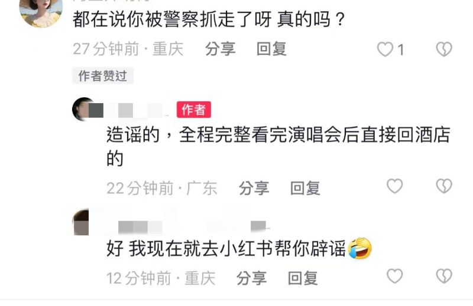This screenshot has width=473, height=306.
Task: Share the 27分钟前 comment
Action: tap(220, 49)
